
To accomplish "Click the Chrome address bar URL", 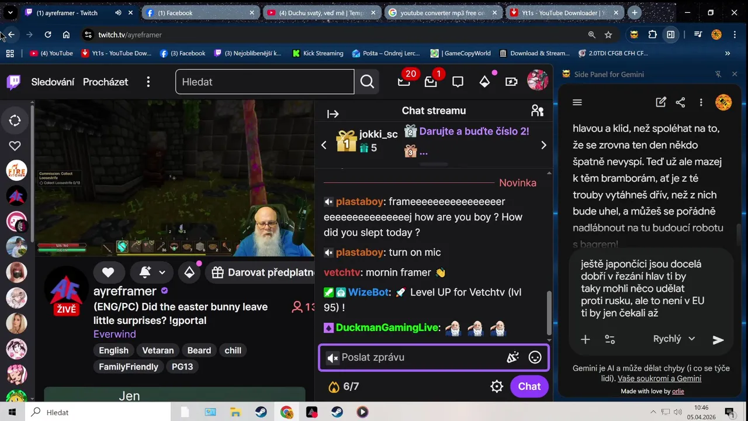I will click(130, 34).
